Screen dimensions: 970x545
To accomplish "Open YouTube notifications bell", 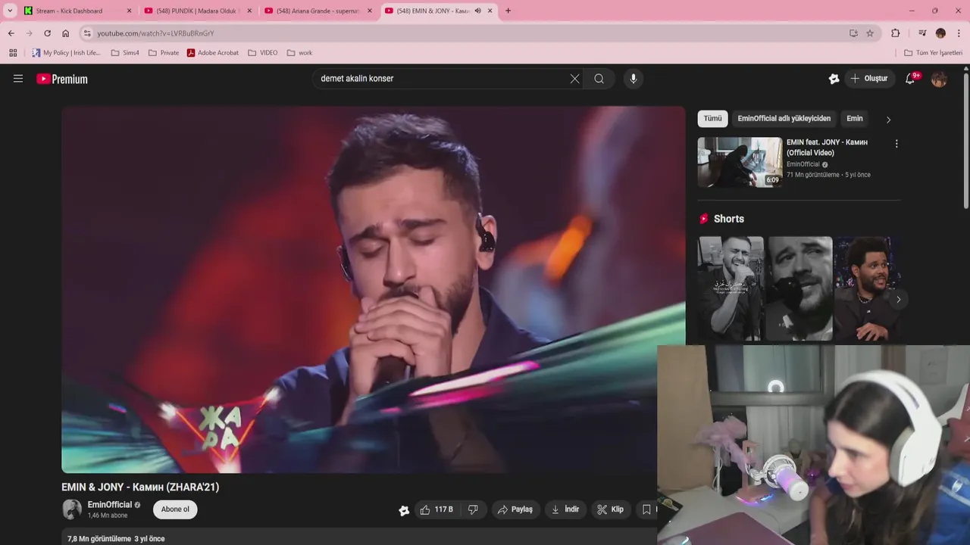I will click(x=911, y=79).
